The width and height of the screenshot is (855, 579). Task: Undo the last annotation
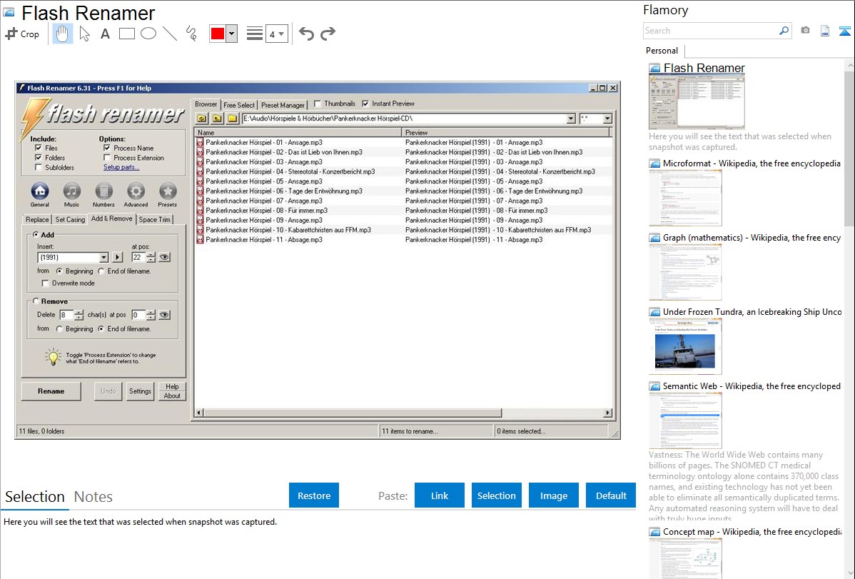306,34
